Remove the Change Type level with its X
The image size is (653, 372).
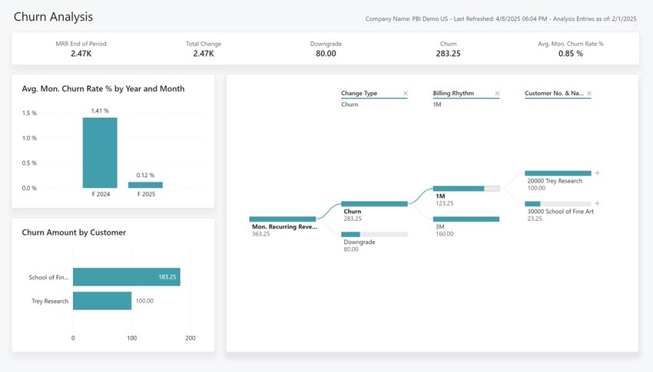(405, 94)
